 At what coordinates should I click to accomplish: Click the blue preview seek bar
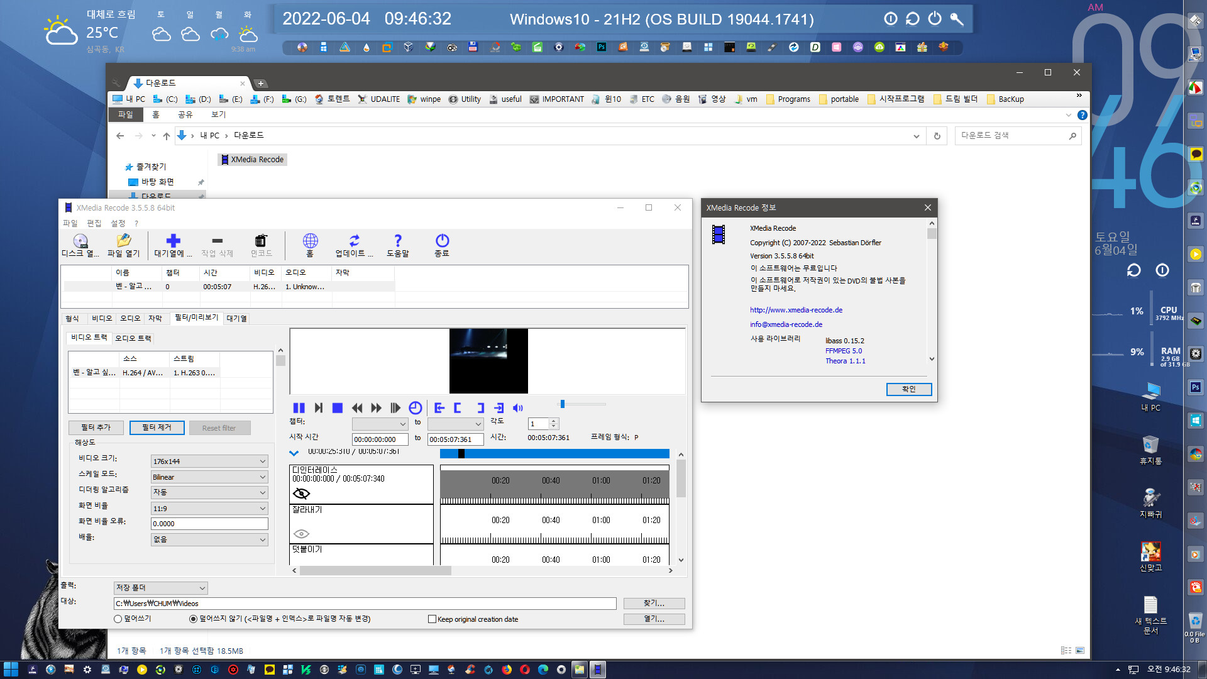pyautogui.click(x=554, y=453)
